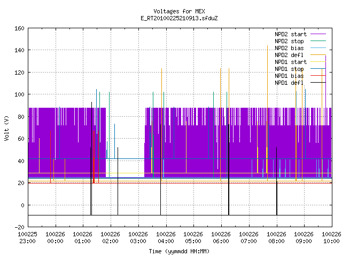
Task: Click the 'Volt (V)' y-axis label
Action: 7,128
